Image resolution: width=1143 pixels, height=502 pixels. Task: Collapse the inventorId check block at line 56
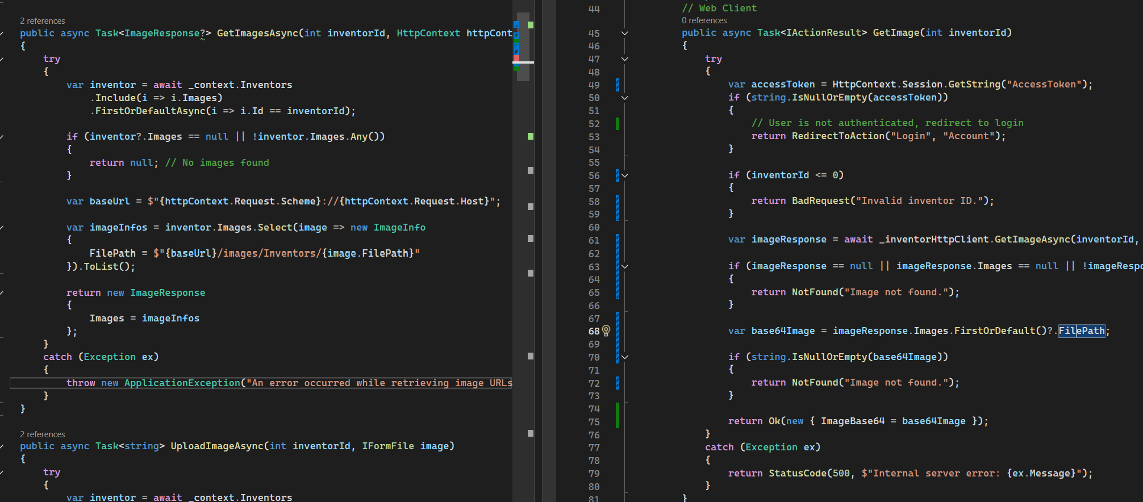pos(624,175)
